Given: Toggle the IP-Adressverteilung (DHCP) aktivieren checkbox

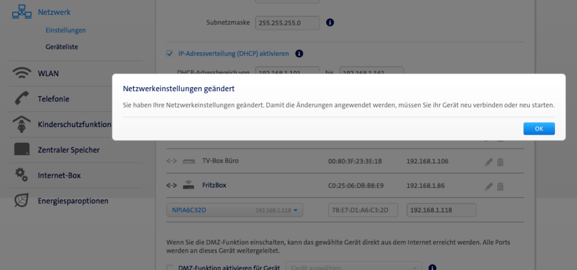Looking at the screenshot, I should 169,53.
